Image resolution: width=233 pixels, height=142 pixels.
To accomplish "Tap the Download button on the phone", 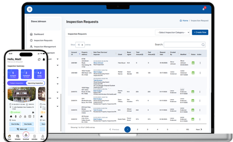I will [x=26, y=135].
